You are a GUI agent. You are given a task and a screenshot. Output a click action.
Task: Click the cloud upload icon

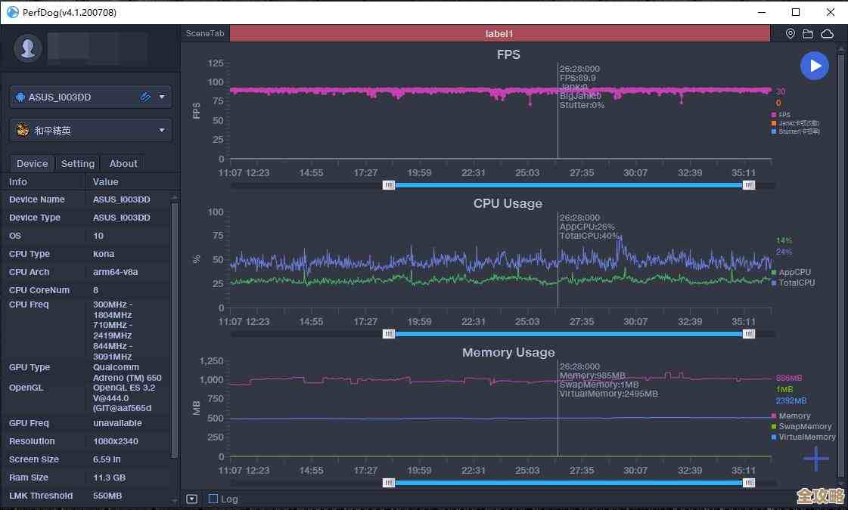(x=827, y=34)
